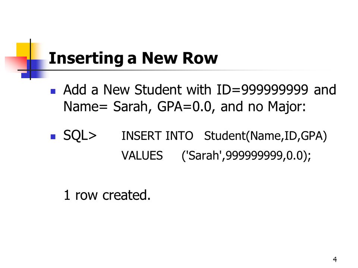Click the ID=999999999 text in first bullet
The image size is (358, 268).
(x=262, y=90)
